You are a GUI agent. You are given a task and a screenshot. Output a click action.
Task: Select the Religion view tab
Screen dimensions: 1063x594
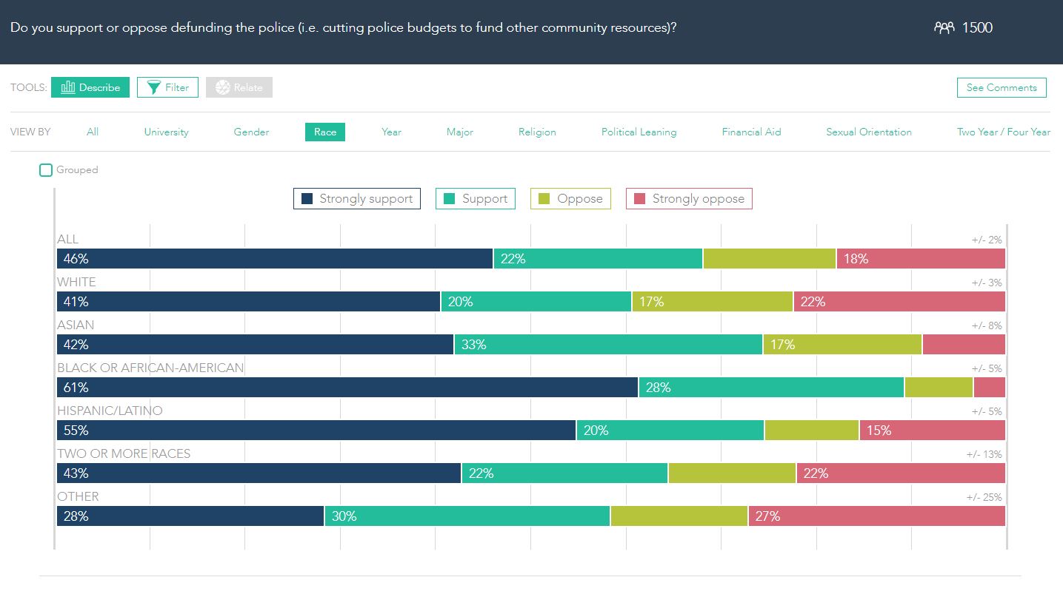click(537, 132)
